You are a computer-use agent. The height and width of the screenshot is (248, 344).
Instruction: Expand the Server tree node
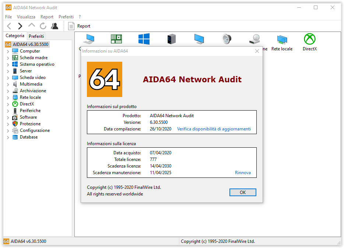[8, 71]
